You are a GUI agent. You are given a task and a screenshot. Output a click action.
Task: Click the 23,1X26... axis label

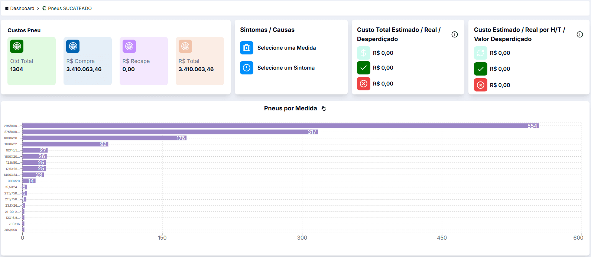[x=12, y=206]
